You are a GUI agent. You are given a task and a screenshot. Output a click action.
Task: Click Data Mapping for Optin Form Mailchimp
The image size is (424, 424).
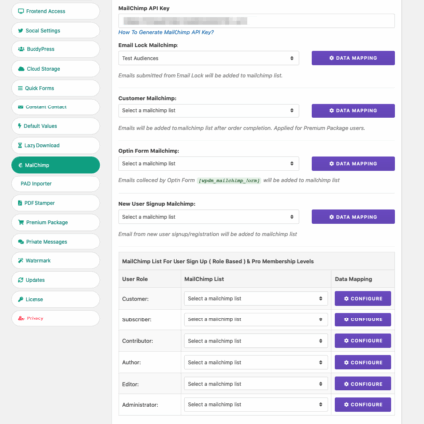tap(353, 164)
